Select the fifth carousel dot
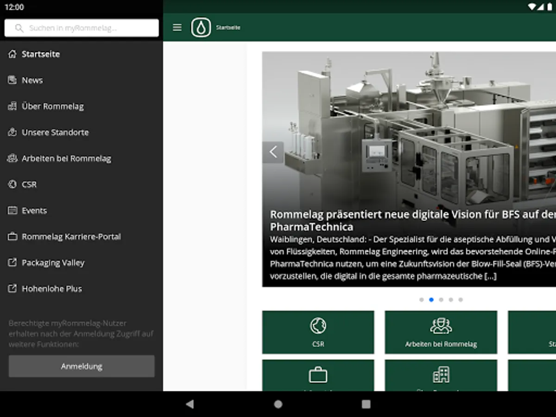 [x=460, y=300]
